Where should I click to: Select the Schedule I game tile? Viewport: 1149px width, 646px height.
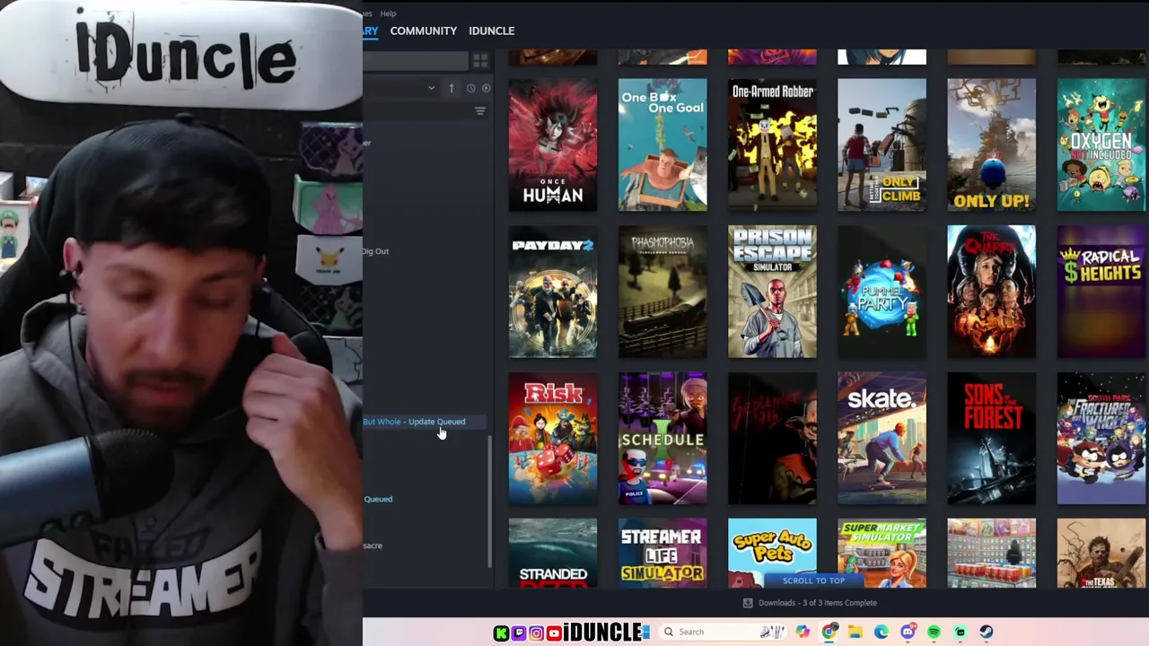(662, 439)
